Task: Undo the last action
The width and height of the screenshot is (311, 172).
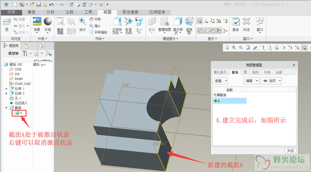Action: pos(51,4)
